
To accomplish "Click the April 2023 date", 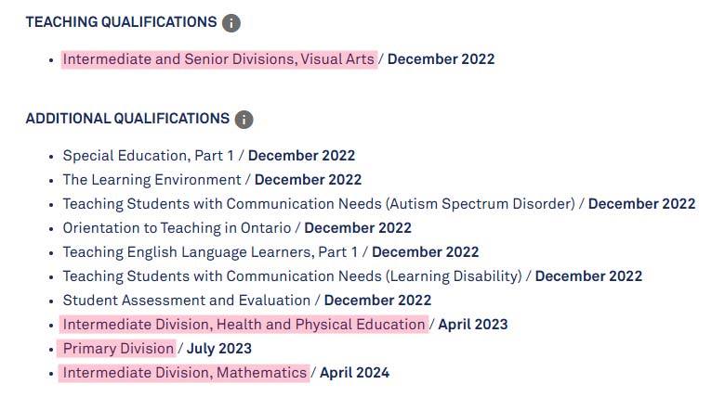I will point(473,325).
